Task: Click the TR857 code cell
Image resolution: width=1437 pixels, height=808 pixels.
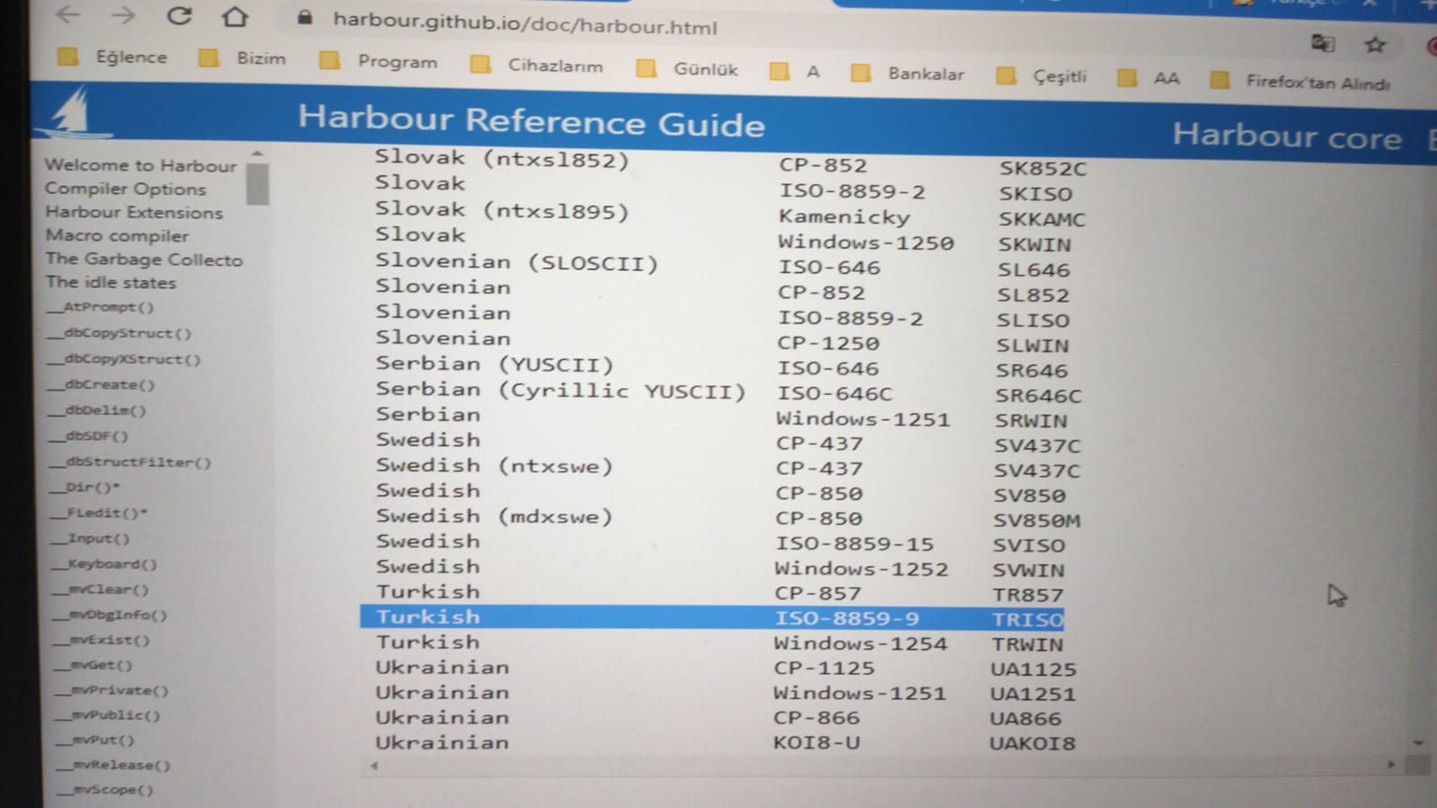Action: point(1027,595)
